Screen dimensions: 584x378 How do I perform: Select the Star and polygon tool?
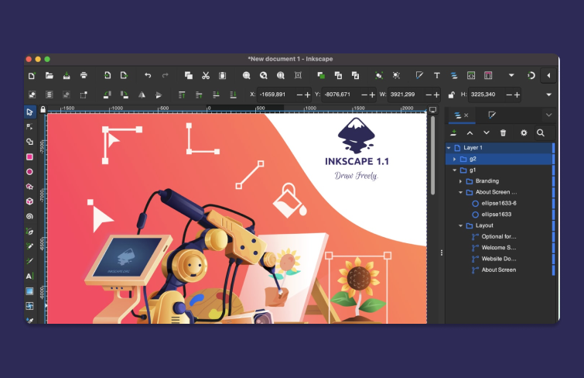[x=29, y=187]
